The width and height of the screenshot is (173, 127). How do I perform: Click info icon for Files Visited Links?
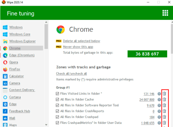point(159,94)
